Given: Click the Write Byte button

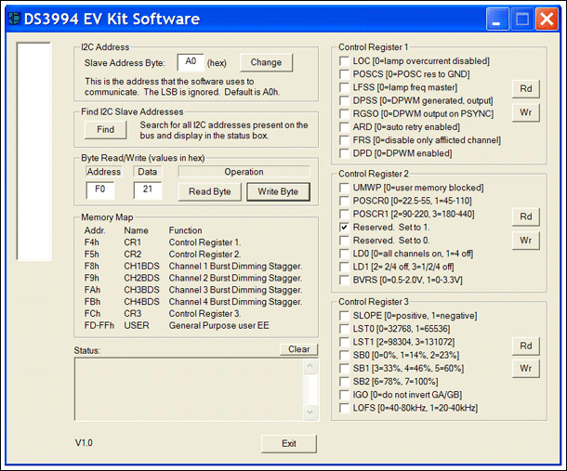Looking at the screenshot, I should (278, 191).
